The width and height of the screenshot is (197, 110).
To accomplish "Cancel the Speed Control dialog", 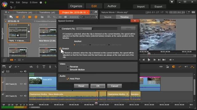I will tap(115, 86).
